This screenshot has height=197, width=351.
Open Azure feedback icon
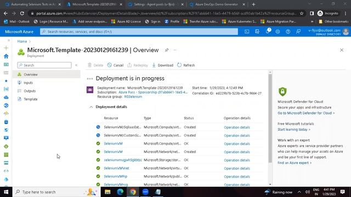tap(298, 32)
